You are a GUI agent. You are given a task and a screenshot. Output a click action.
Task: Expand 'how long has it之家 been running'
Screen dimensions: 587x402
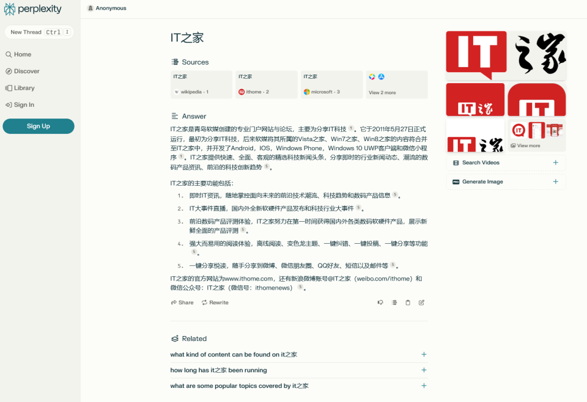tap(299, 370)
